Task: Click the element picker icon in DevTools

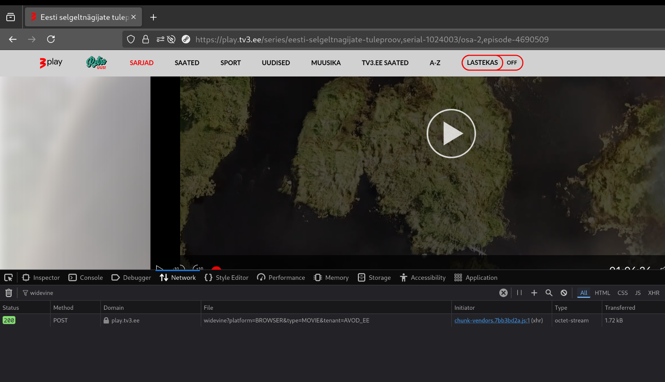Action: [8, 278]
